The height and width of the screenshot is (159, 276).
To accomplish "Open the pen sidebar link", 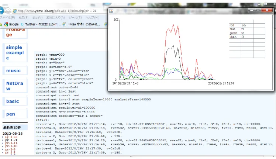I will (11, 114).
